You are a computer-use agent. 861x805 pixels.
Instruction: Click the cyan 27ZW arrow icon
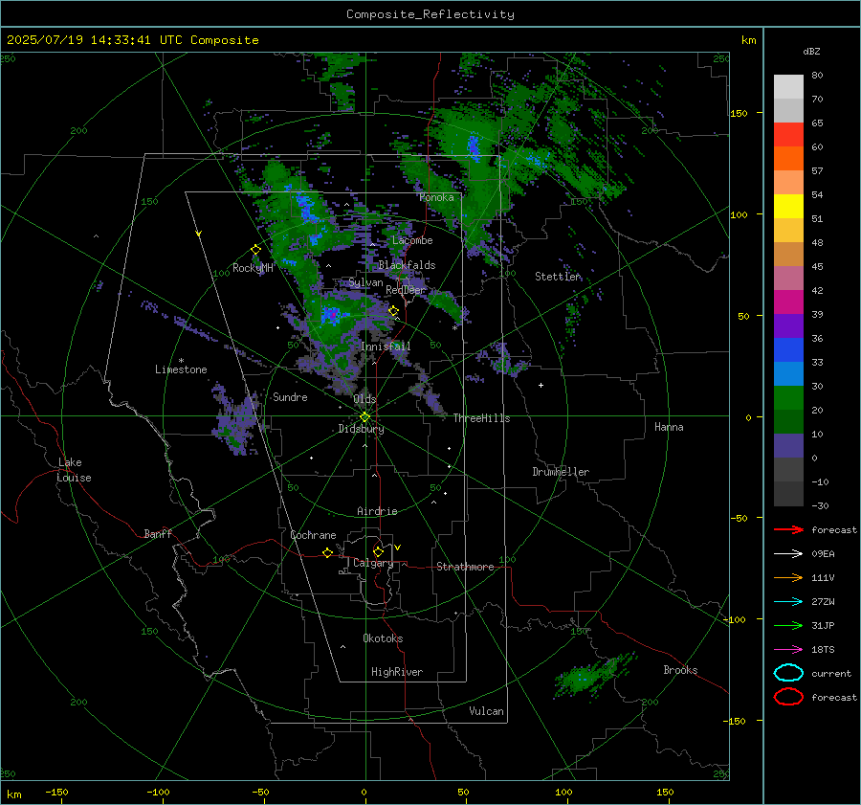pos(788,602)
